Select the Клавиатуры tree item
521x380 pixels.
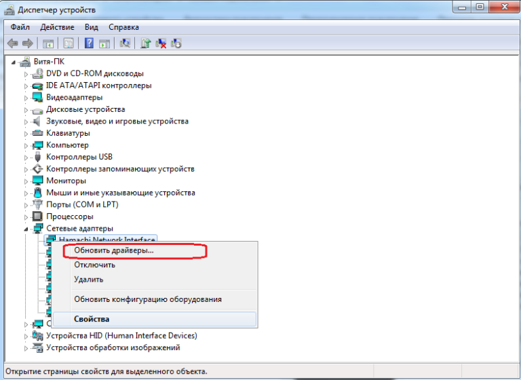tap(68, 134)
